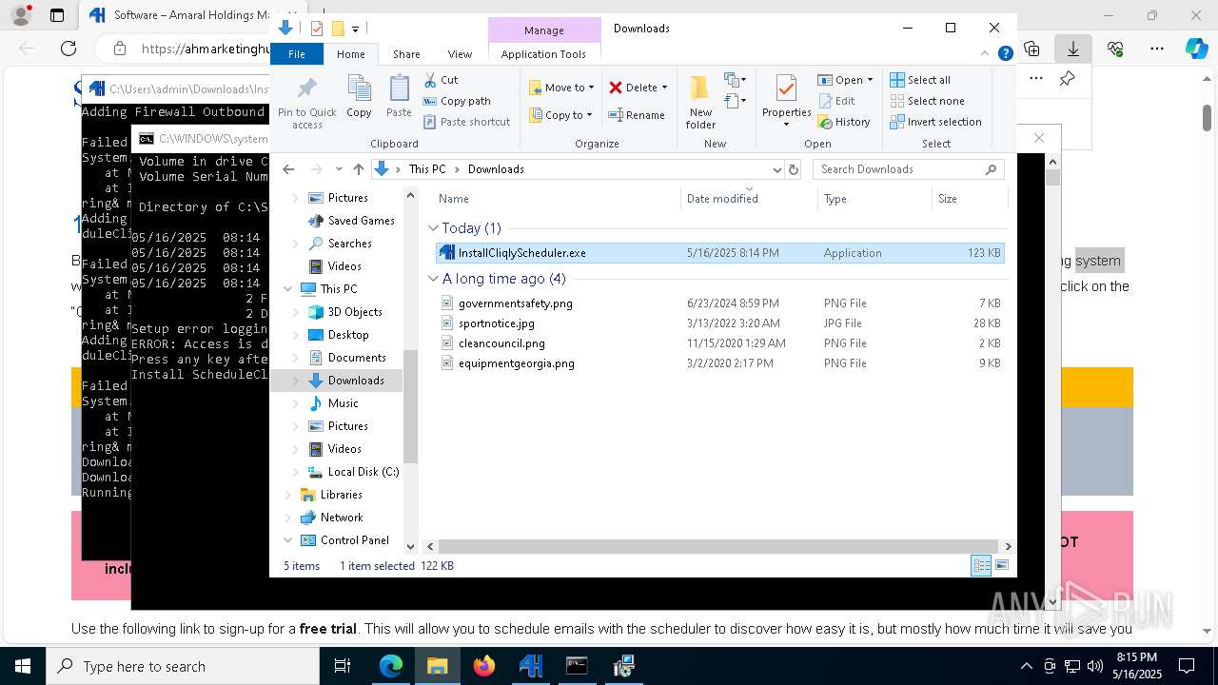The image size is (1218, 685).
Task: Select the Home ribbon tab
Action: click(350, 54)
